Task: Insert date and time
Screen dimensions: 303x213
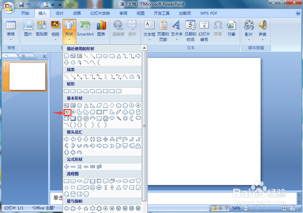Action: (190, 31)
